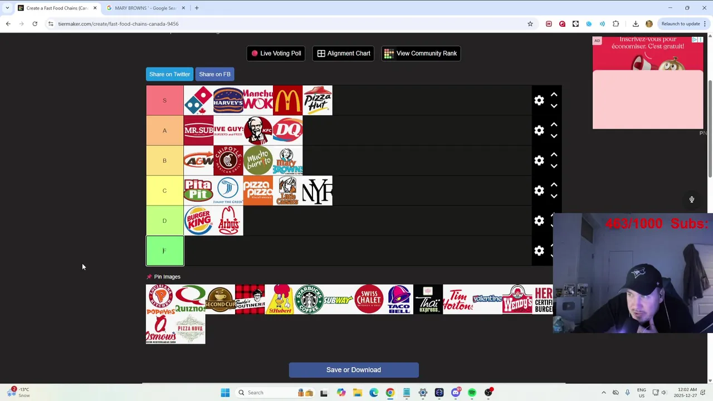Click the Second Cup logo
This screenshot has height=401, width=713.
220,300
